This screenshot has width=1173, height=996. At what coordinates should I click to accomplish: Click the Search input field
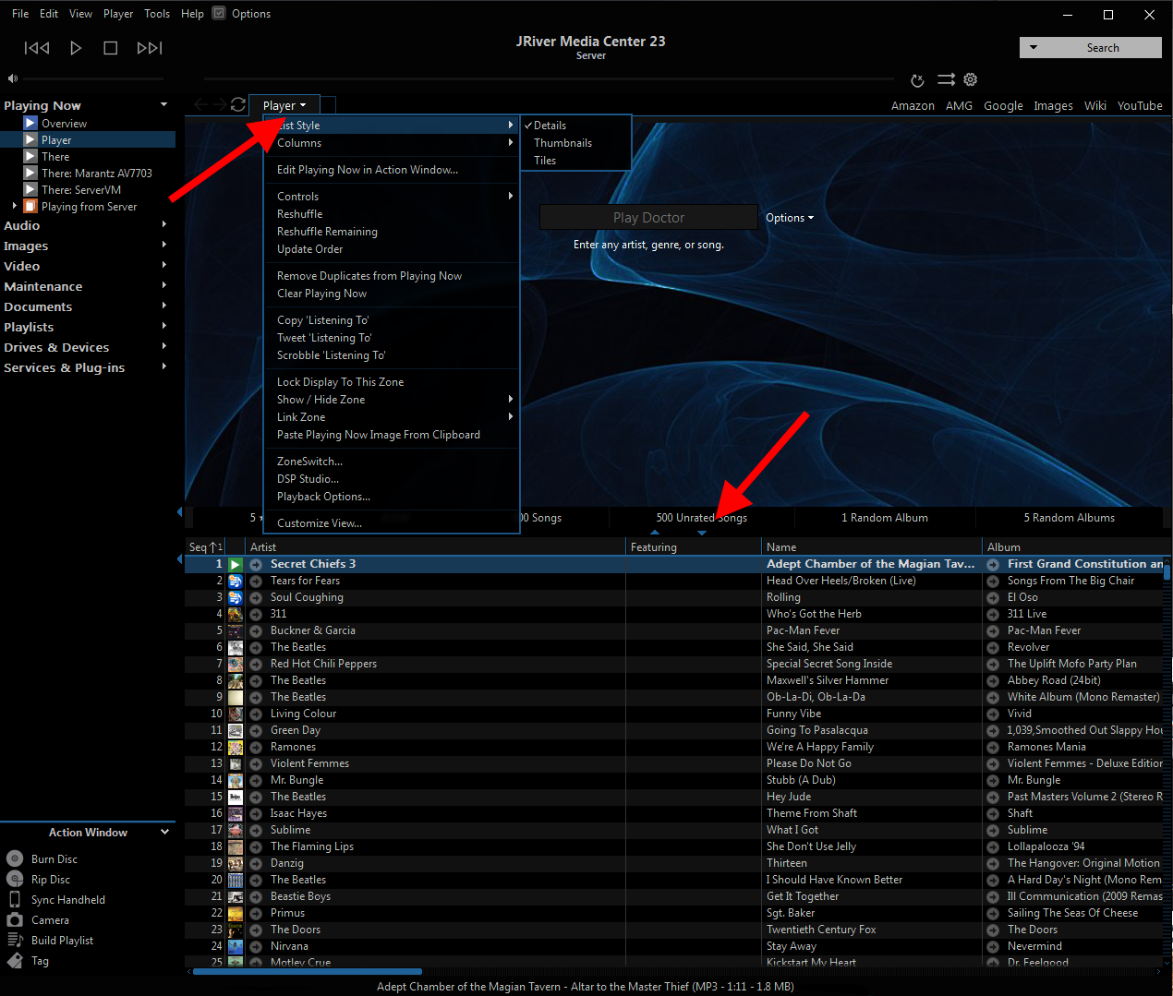tap(1103, 48)
